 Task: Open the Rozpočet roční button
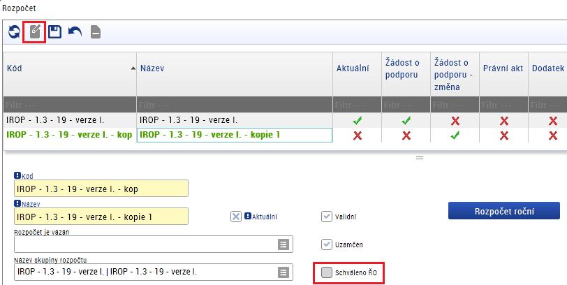tap(504, 211)
